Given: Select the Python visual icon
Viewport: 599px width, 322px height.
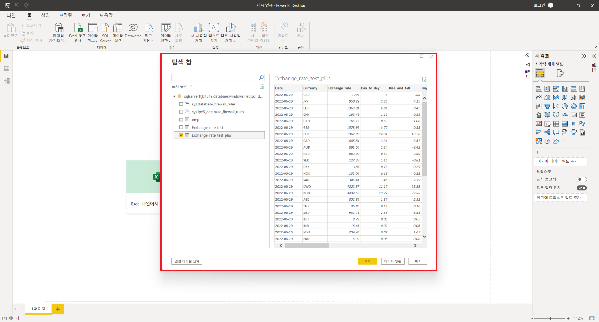Looking at the screenshot, I should point(582,124).
